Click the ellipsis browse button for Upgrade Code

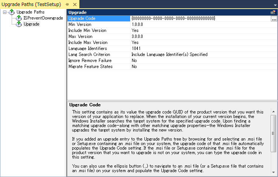[x=274, y=18]
